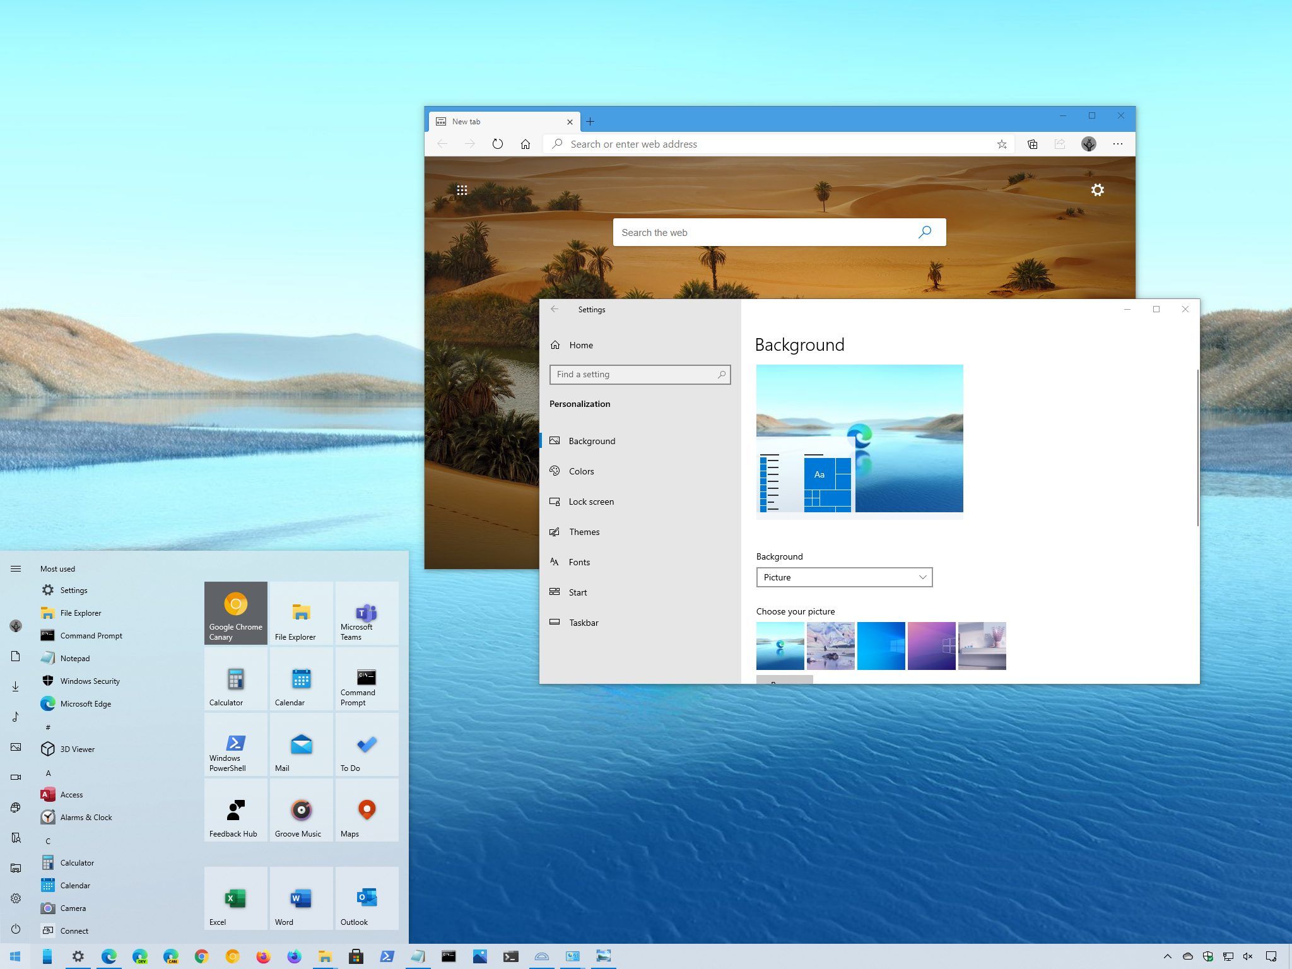Open Collections in the Edge toolbar
This screenshot has height=969, width=1292.
[1032, 144]
